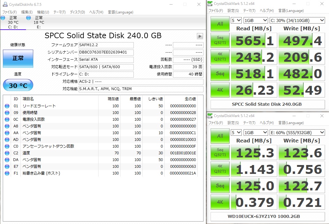Viewport: 329px width, 224px height.
Task: Open ディスク(D) menu in CrystalDiskInfo
Action: pos(77,12)
